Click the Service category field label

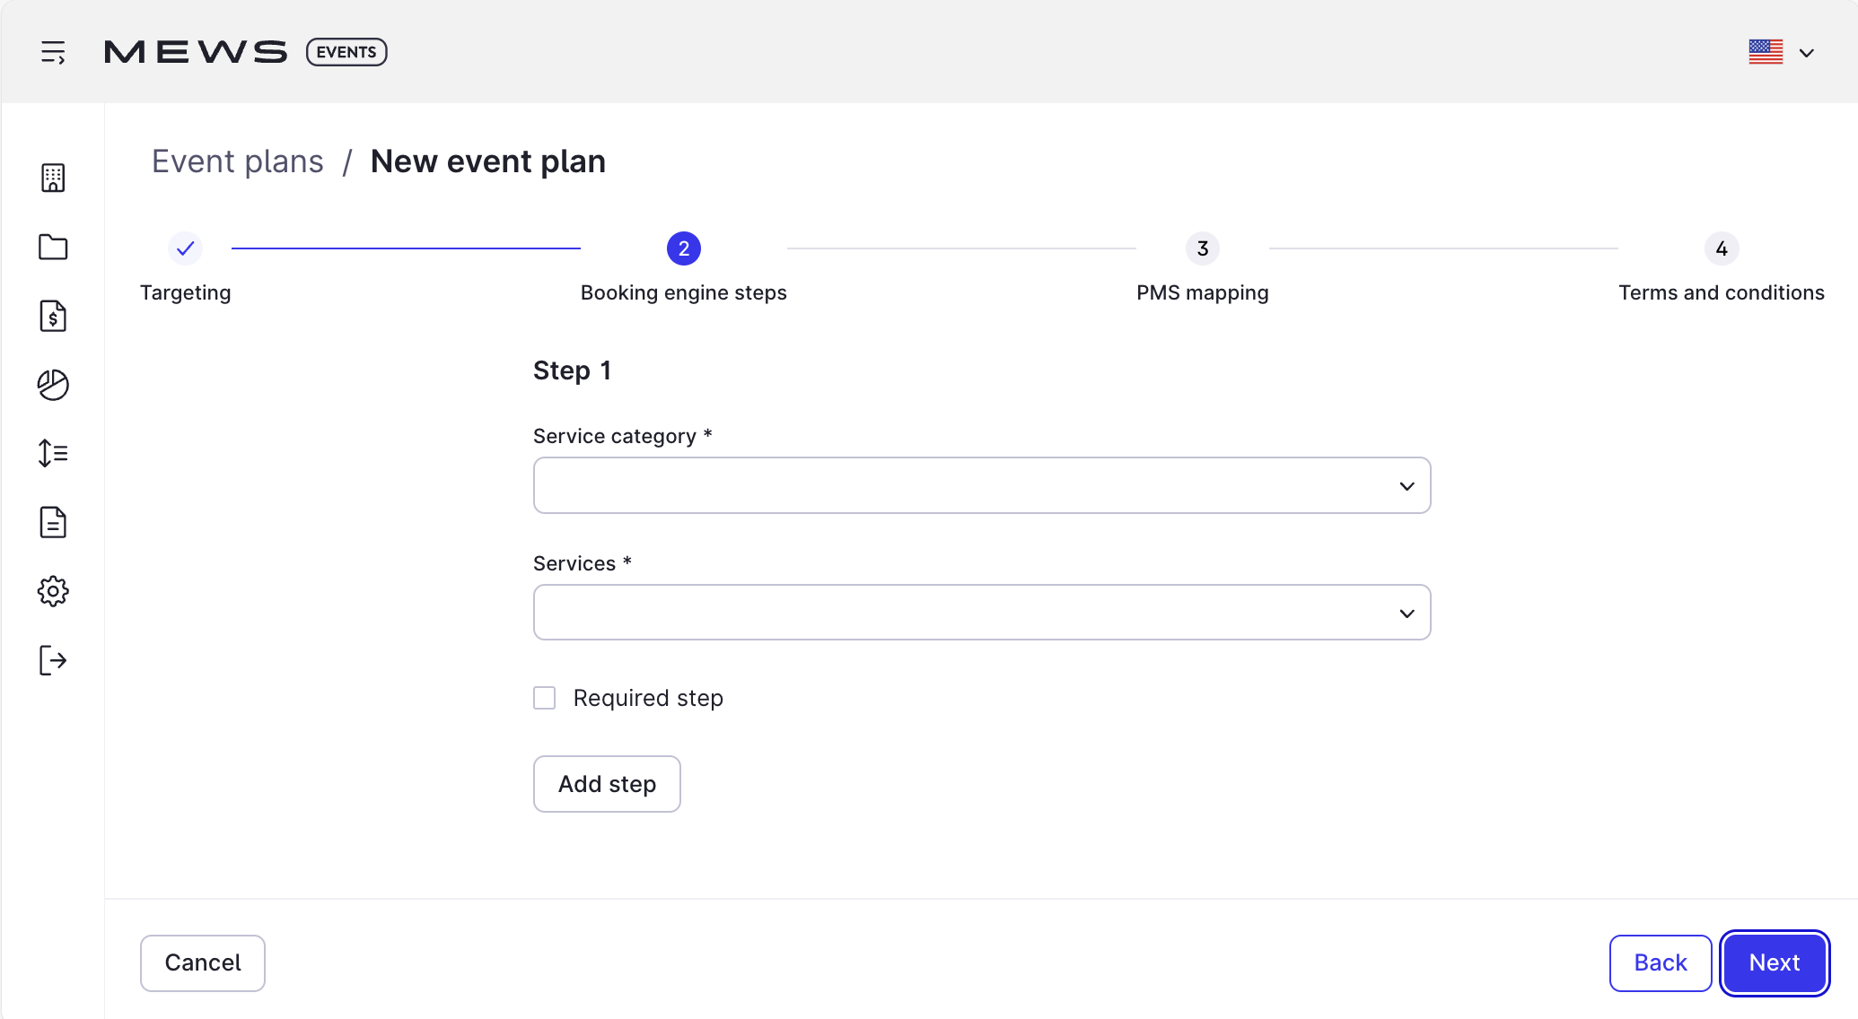[x=623, y=436]
